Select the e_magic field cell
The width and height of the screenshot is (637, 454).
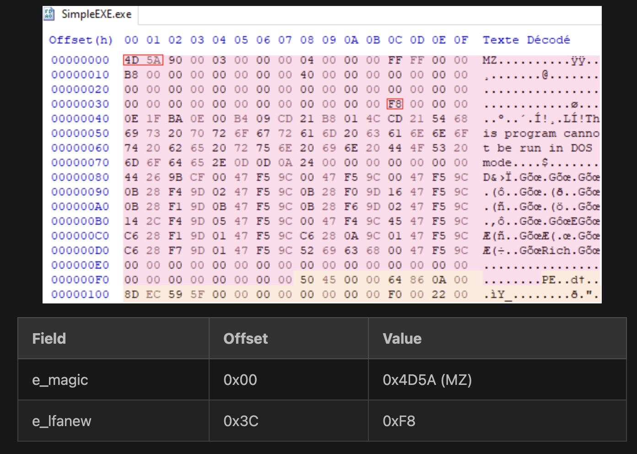[60, 380]
